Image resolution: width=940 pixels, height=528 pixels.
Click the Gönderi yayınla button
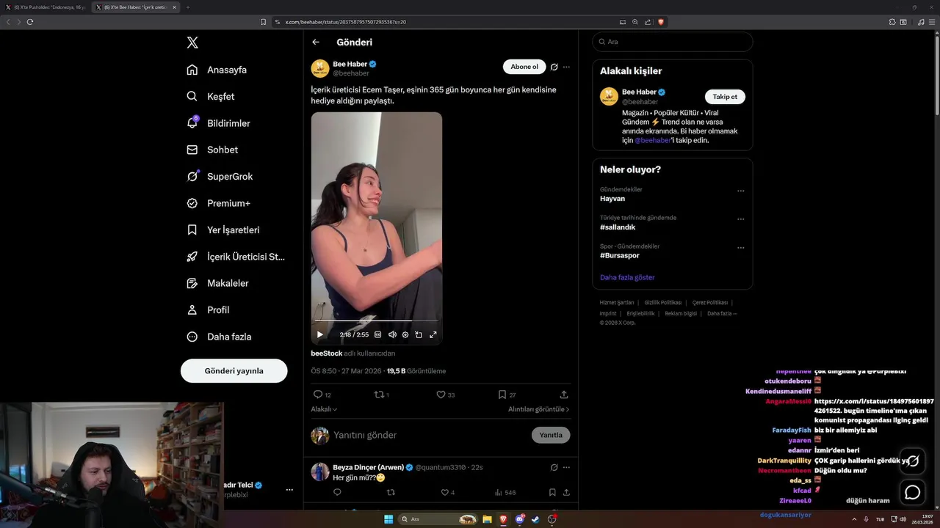[234, 370]
